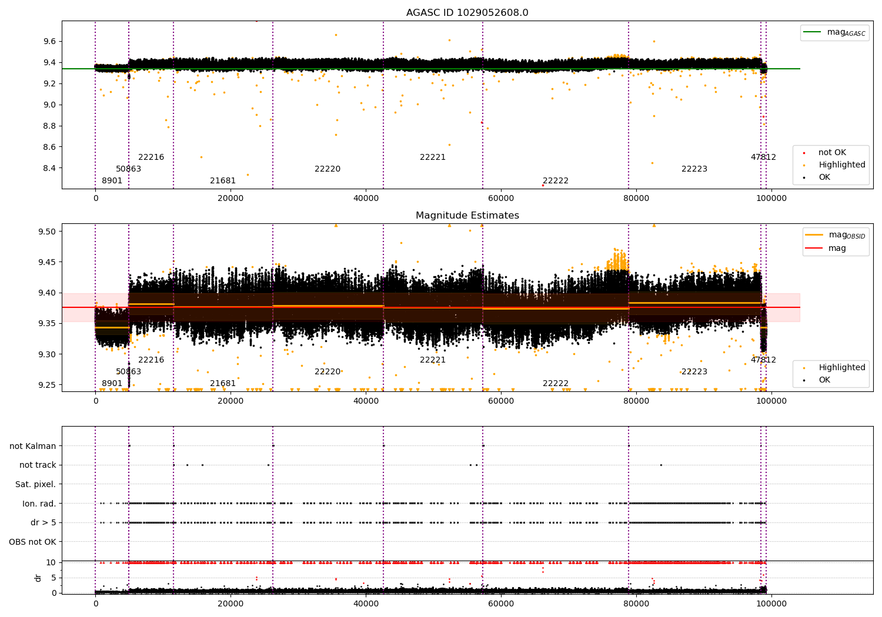Select OBSID label 22223 in Magnitude Estimates plot
Viewport: 882px width, 617px height.
click(x=694, y=372)
